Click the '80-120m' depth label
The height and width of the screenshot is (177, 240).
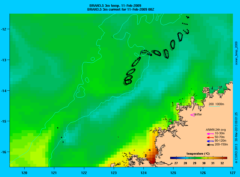[x=220, y=141]
